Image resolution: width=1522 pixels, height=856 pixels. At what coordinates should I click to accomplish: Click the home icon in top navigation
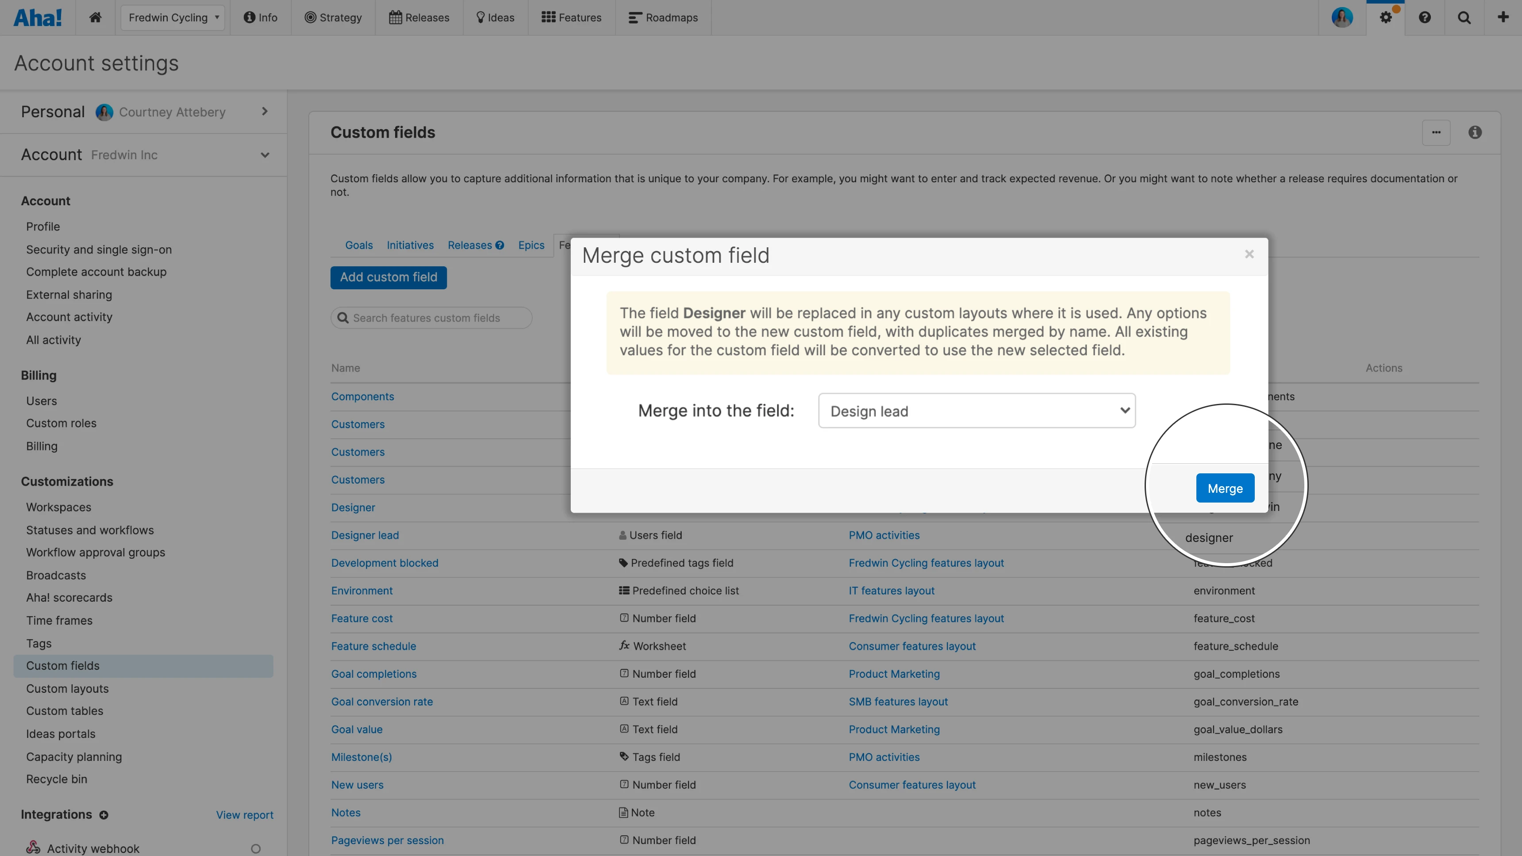[x=95, y=17]
